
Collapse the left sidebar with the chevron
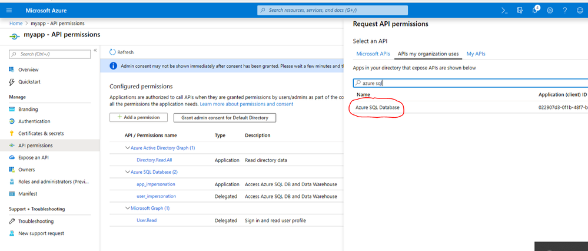[95, 50]
